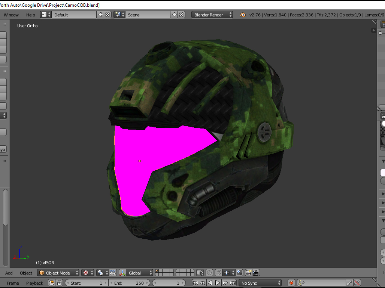Click the current frame number field
The width and height of the screenshot is (385, 288).
coord(169,283)
